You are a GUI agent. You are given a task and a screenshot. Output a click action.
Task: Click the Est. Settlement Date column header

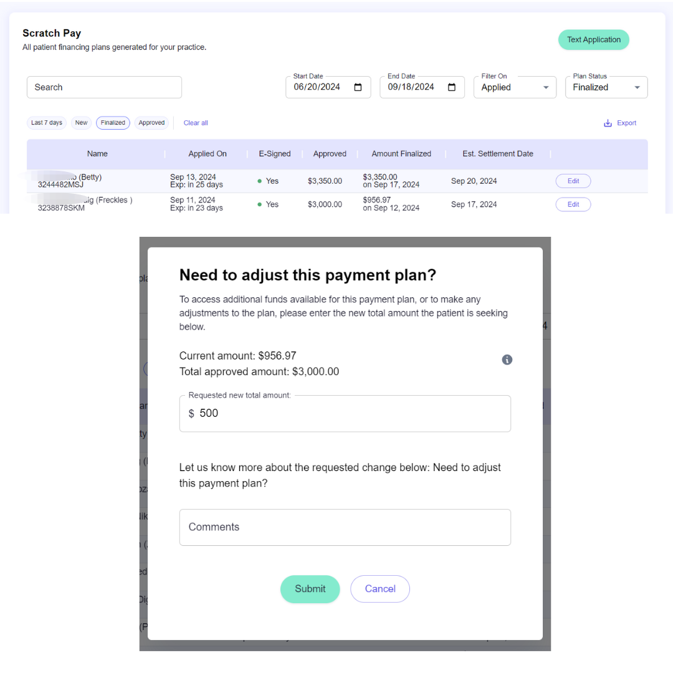498,154
